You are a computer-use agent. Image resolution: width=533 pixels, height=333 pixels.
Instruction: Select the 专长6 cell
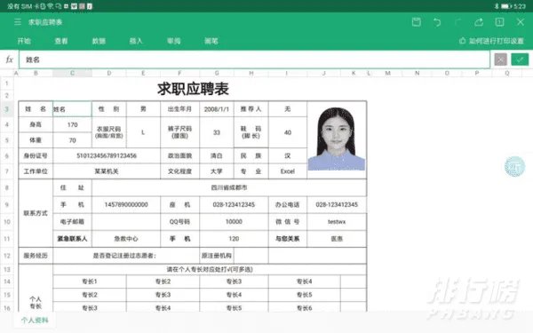[x=304, y=308]
